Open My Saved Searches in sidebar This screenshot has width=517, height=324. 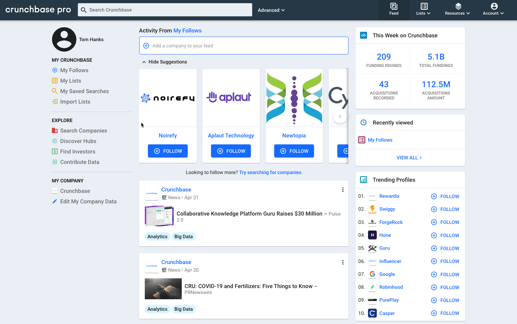(x=84, y=91)
